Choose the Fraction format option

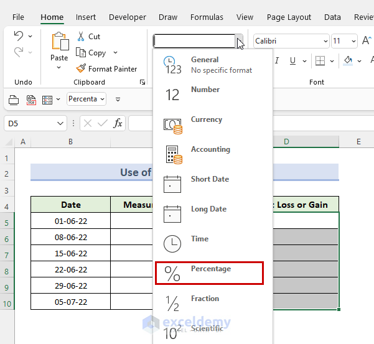tap(213, 303)
